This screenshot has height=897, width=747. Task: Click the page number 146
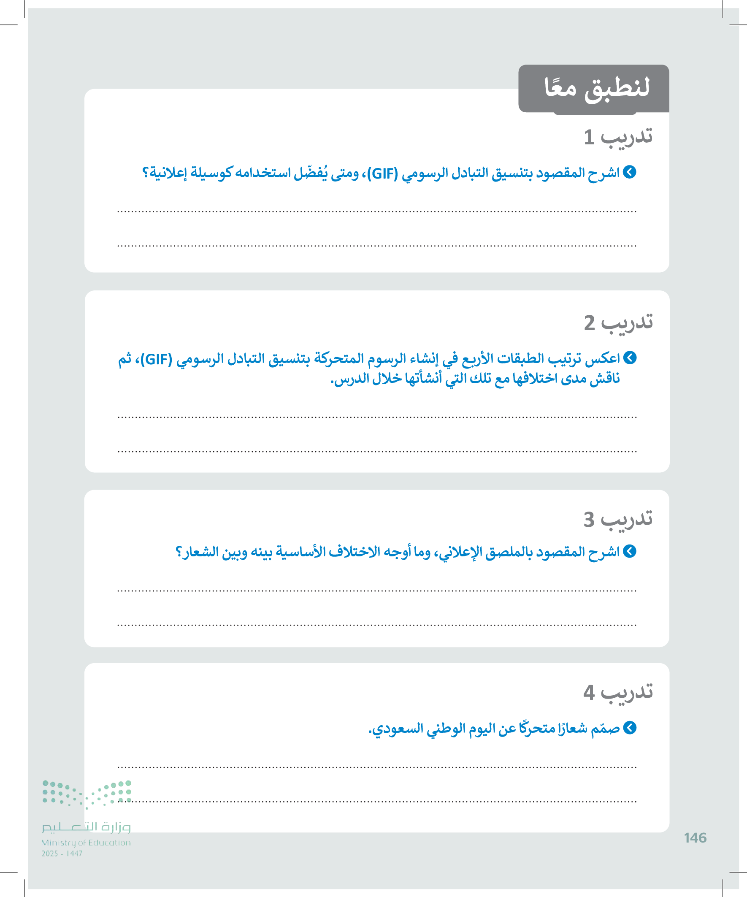tap(696, 837)
